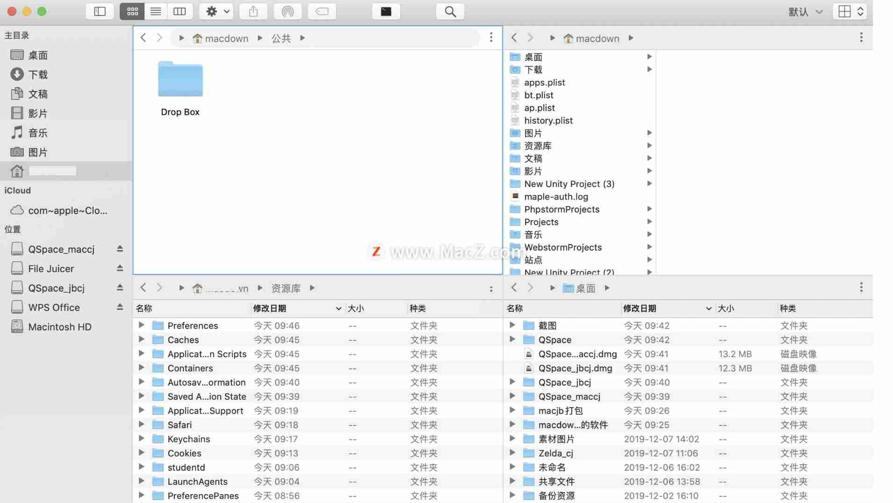
Task: Expand the Safari folder
Action: click(141, 424)
